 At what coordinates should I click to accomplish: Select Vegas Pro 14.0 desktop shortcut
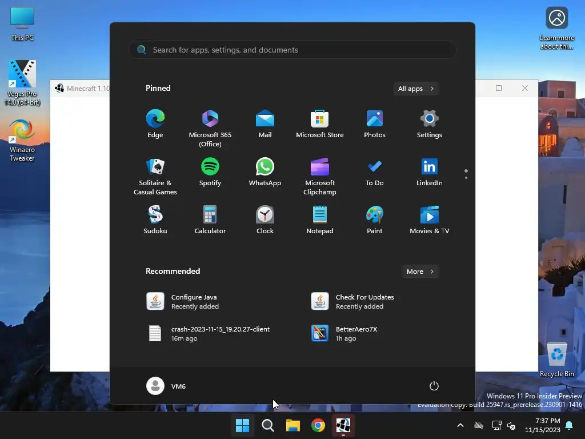(22, 82)
